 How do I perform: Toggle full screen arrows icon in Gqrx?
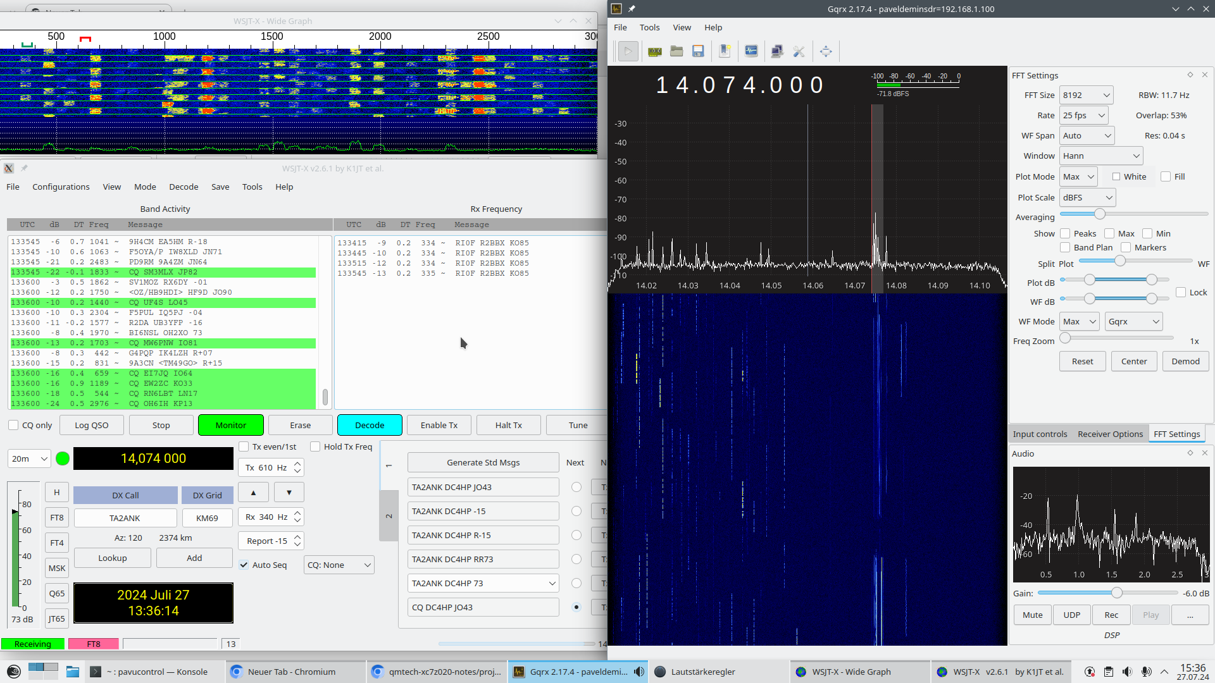tap(826, 51)
